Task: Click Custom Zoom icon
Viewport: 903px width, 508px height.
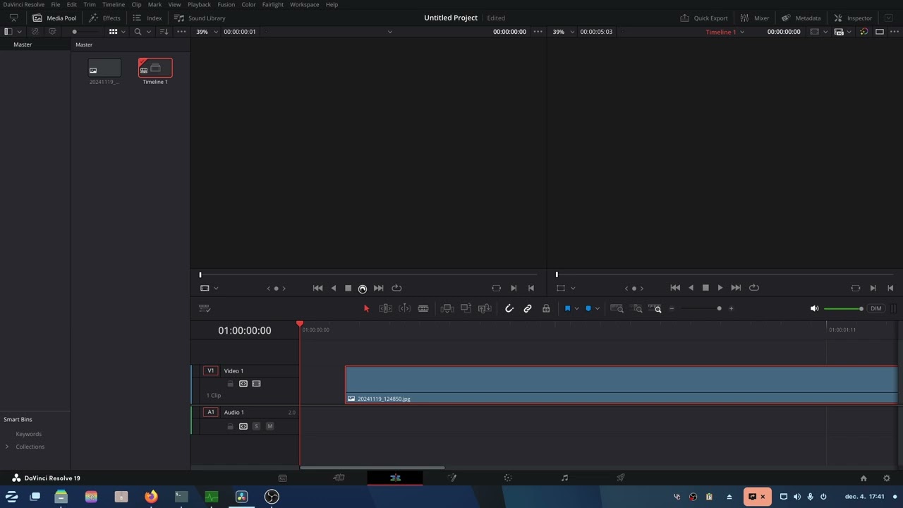Action: click(655, 308)
